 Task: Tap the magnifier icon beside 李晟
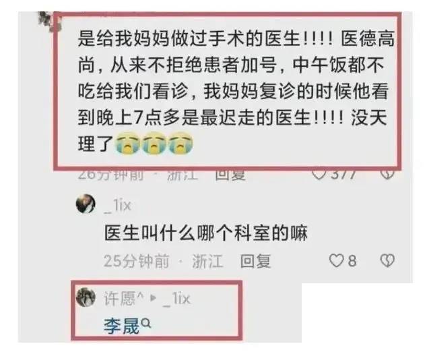click(x=146, y=323)
